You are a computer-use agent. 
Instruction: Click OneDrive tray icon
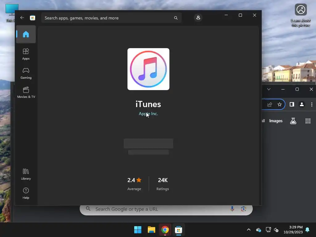[258, 230]
